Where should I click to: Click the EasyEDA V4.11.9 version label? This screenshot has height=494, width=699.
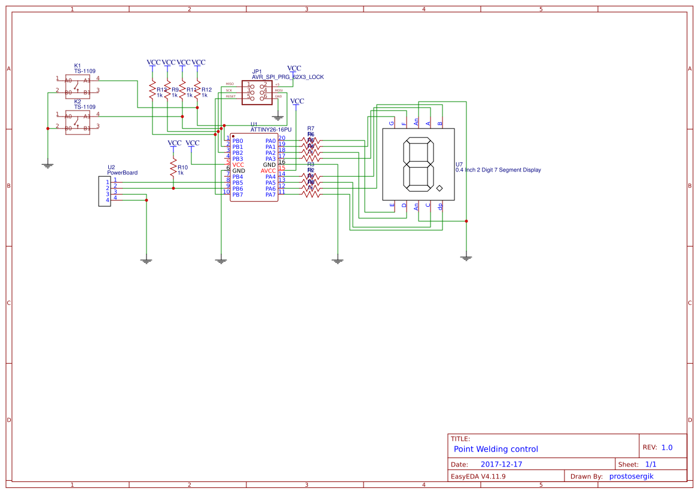478,476
